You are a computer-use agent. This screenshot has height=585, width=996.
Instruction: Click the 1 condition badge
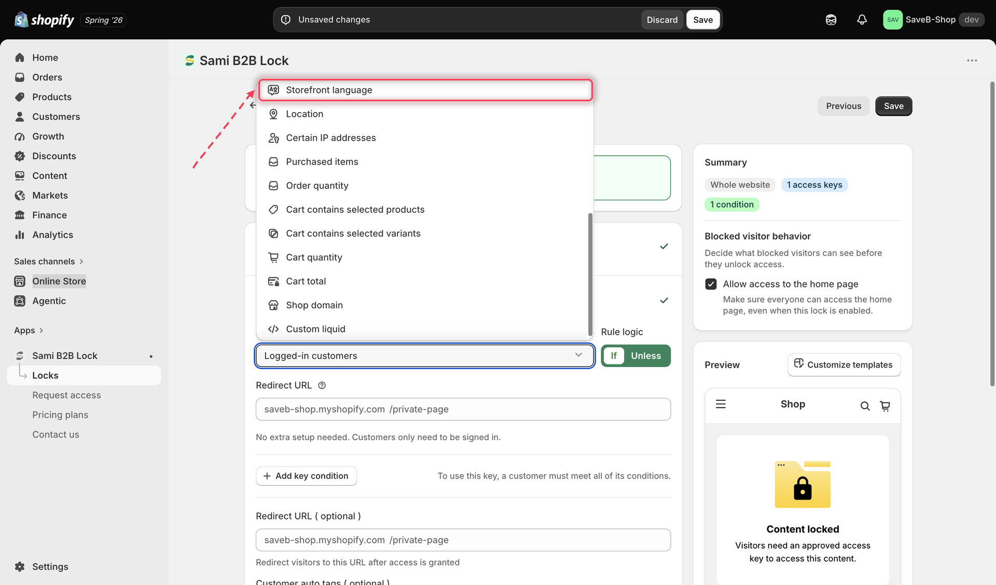tap(731, 205)
